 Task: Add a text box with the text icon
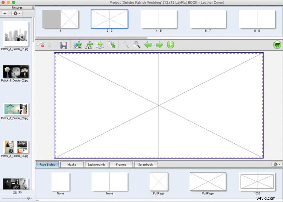coord(89,45)
